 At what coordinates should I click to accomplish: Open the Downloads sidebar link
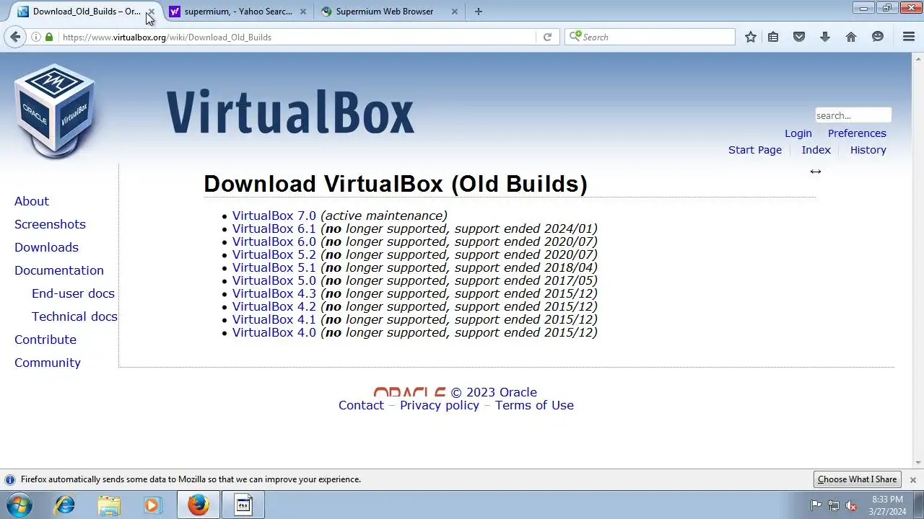point(46,247)
